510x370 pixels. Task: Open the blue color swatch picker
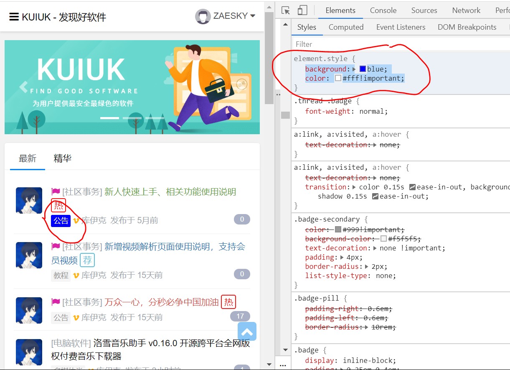click(363, 69)
